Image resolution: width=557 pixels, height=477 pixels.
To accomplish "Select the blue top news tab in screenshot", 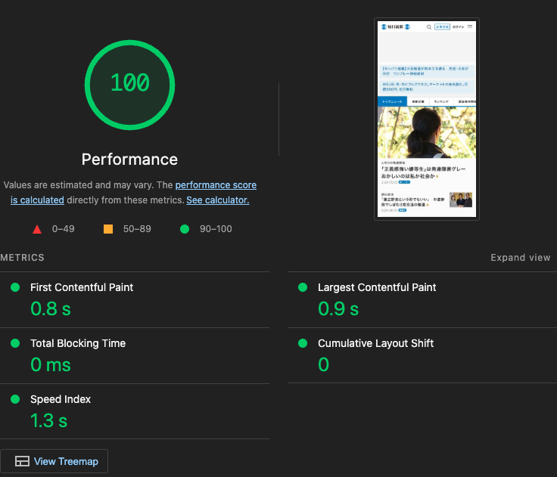I will (x=392, y=101).
